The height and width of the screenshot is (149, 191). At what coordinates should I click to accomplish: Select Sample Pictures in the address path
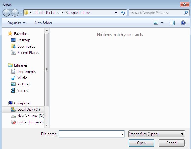(x=78, y=13)
